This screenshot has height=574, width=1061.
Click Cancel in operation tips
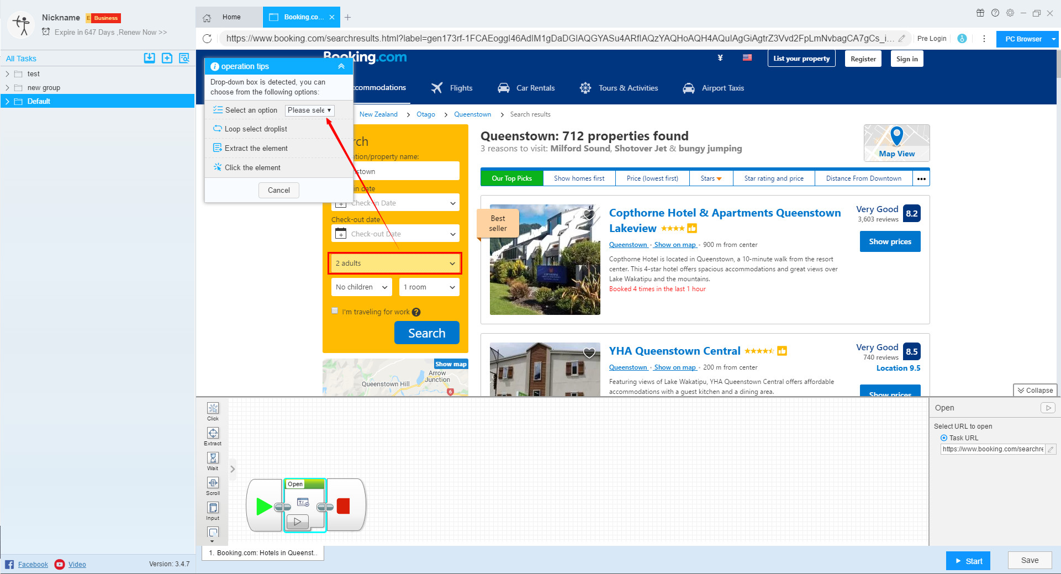(x=278, y=190)
